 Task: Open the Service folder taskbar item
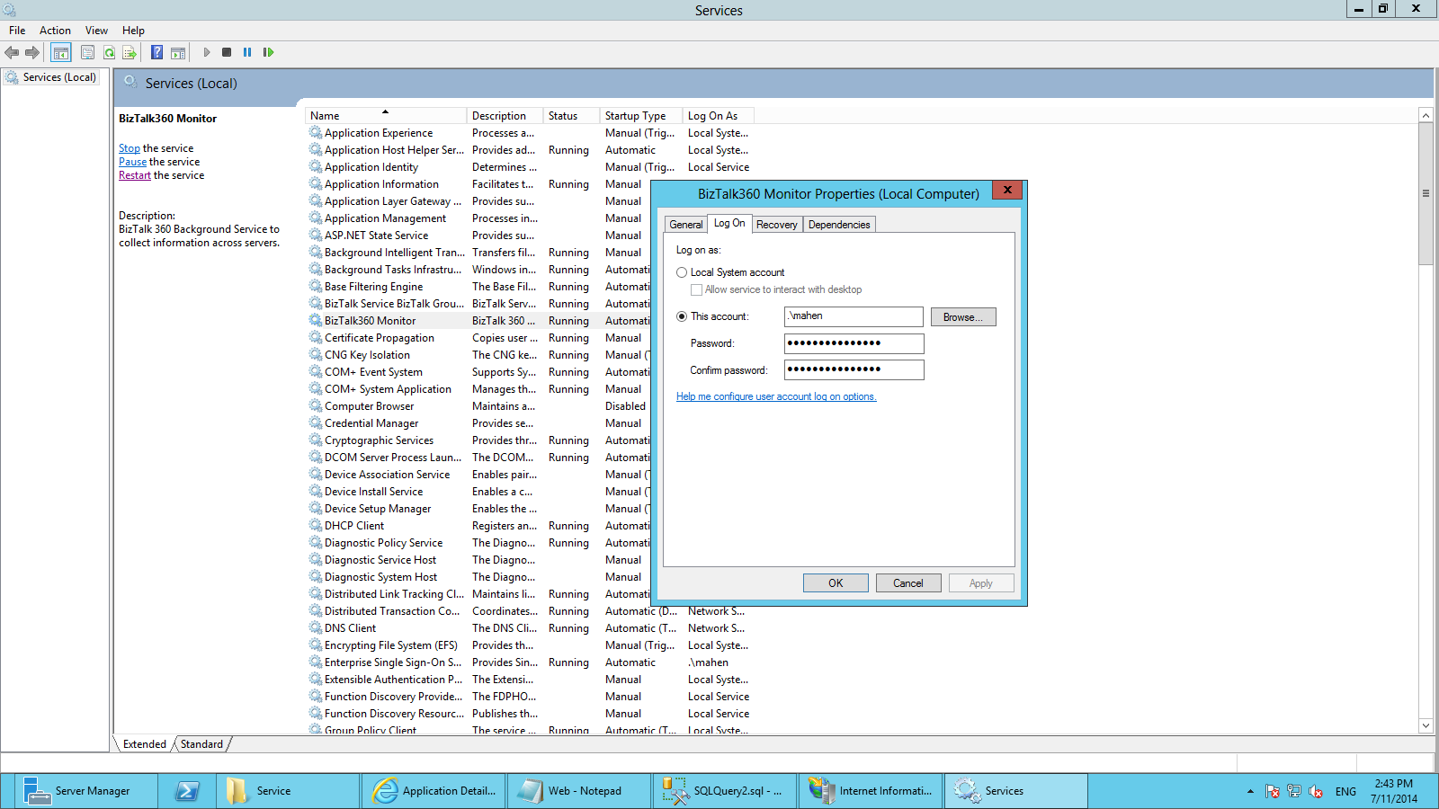pyautogui.click(x=288, y=791)
